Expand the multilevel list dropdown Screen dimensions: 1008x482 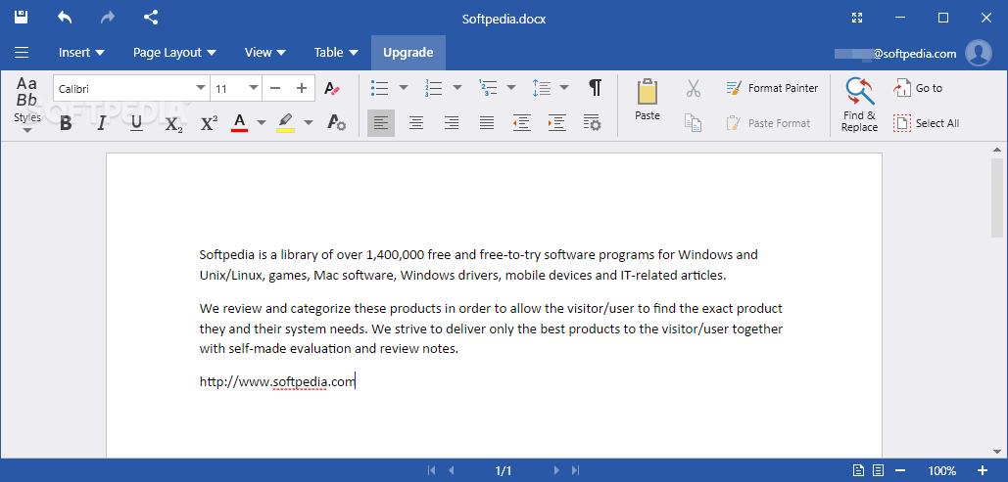point(511,88)
